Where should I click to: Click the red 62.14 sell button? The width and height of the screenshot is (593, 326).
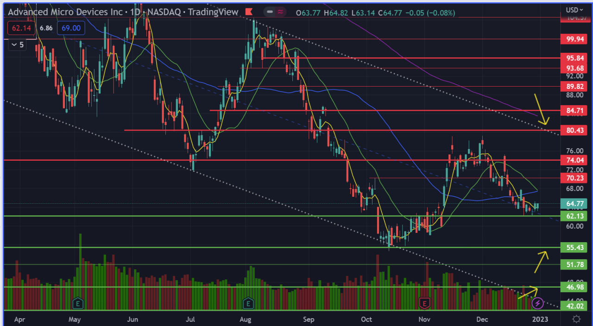(x=21, y=28)
